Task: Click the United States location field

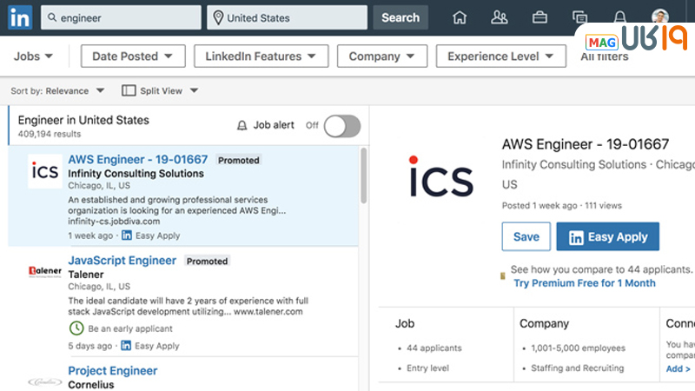Action: coord(287,17)
